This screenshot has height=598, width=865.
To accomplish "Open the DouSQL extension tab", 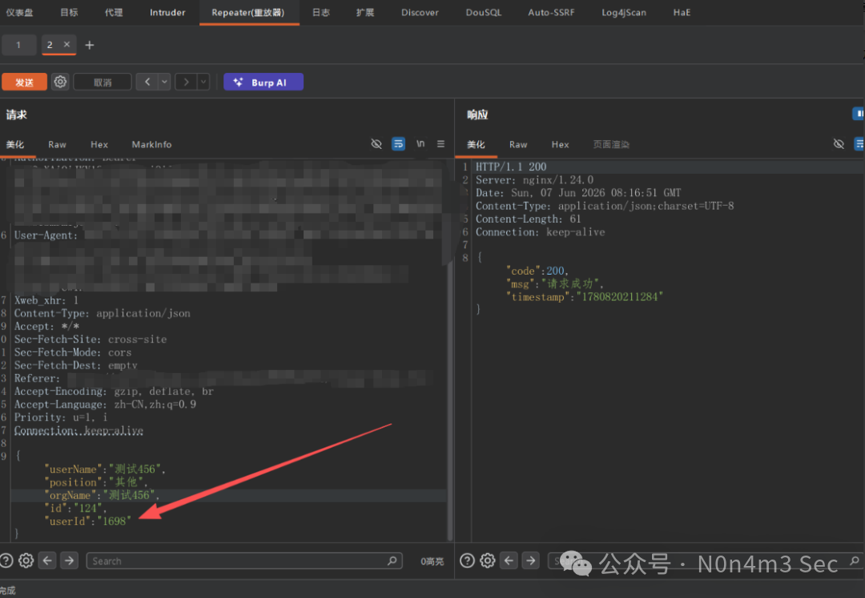I will (x=484, y=12).
